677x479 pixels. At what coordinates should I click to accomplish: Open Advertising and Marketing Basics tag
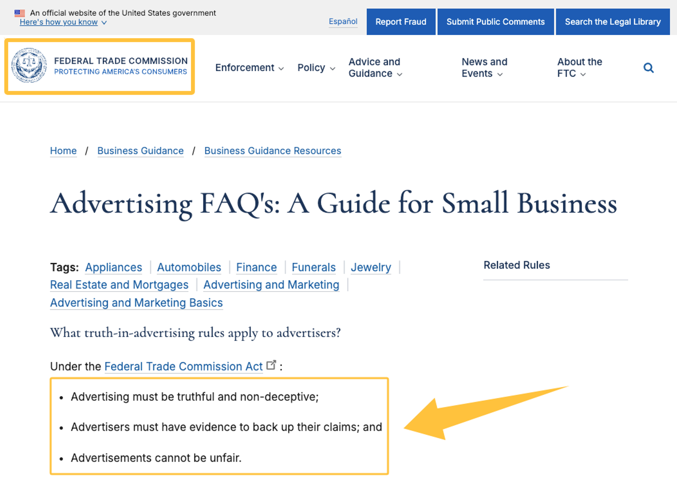136,303
